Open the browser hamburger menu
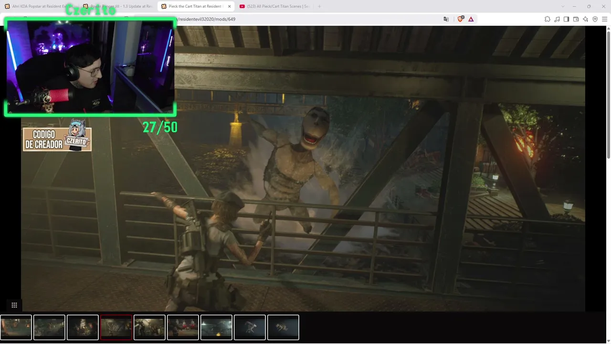The image size is (611, 344). coord(605,19)
